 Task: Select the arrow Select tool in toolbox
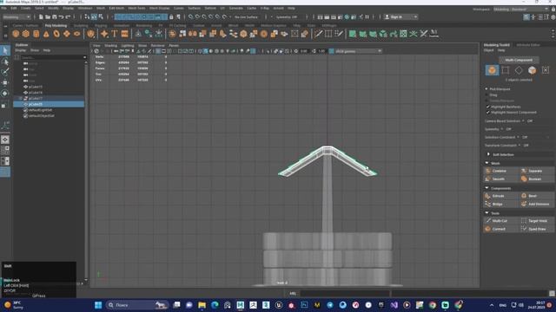[5, 50]
